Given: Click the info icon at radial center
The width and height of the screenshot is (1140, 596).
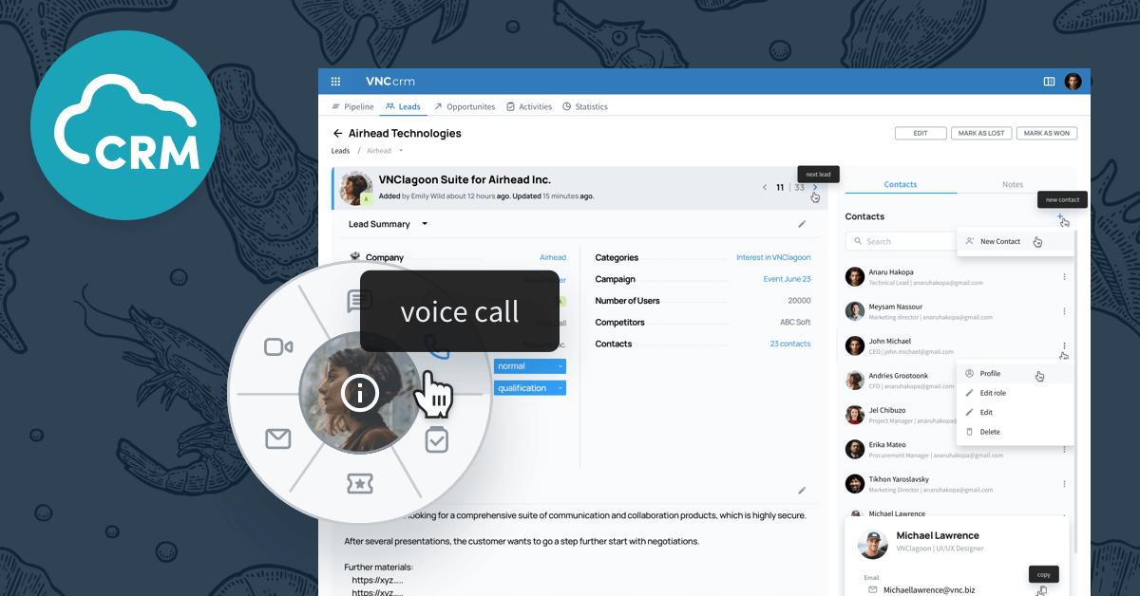Looking at the screenshot, I should [359, 393].
